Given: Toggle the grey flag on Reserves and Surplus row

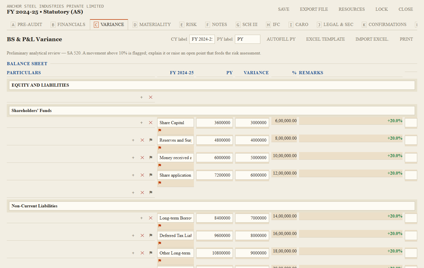Looking at the screenshot, I should (x=151, y=140).
